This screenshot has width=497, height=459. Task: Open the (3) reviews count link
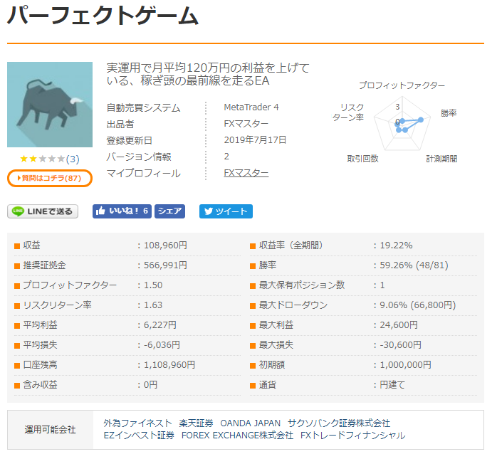(x=73, y=159)
